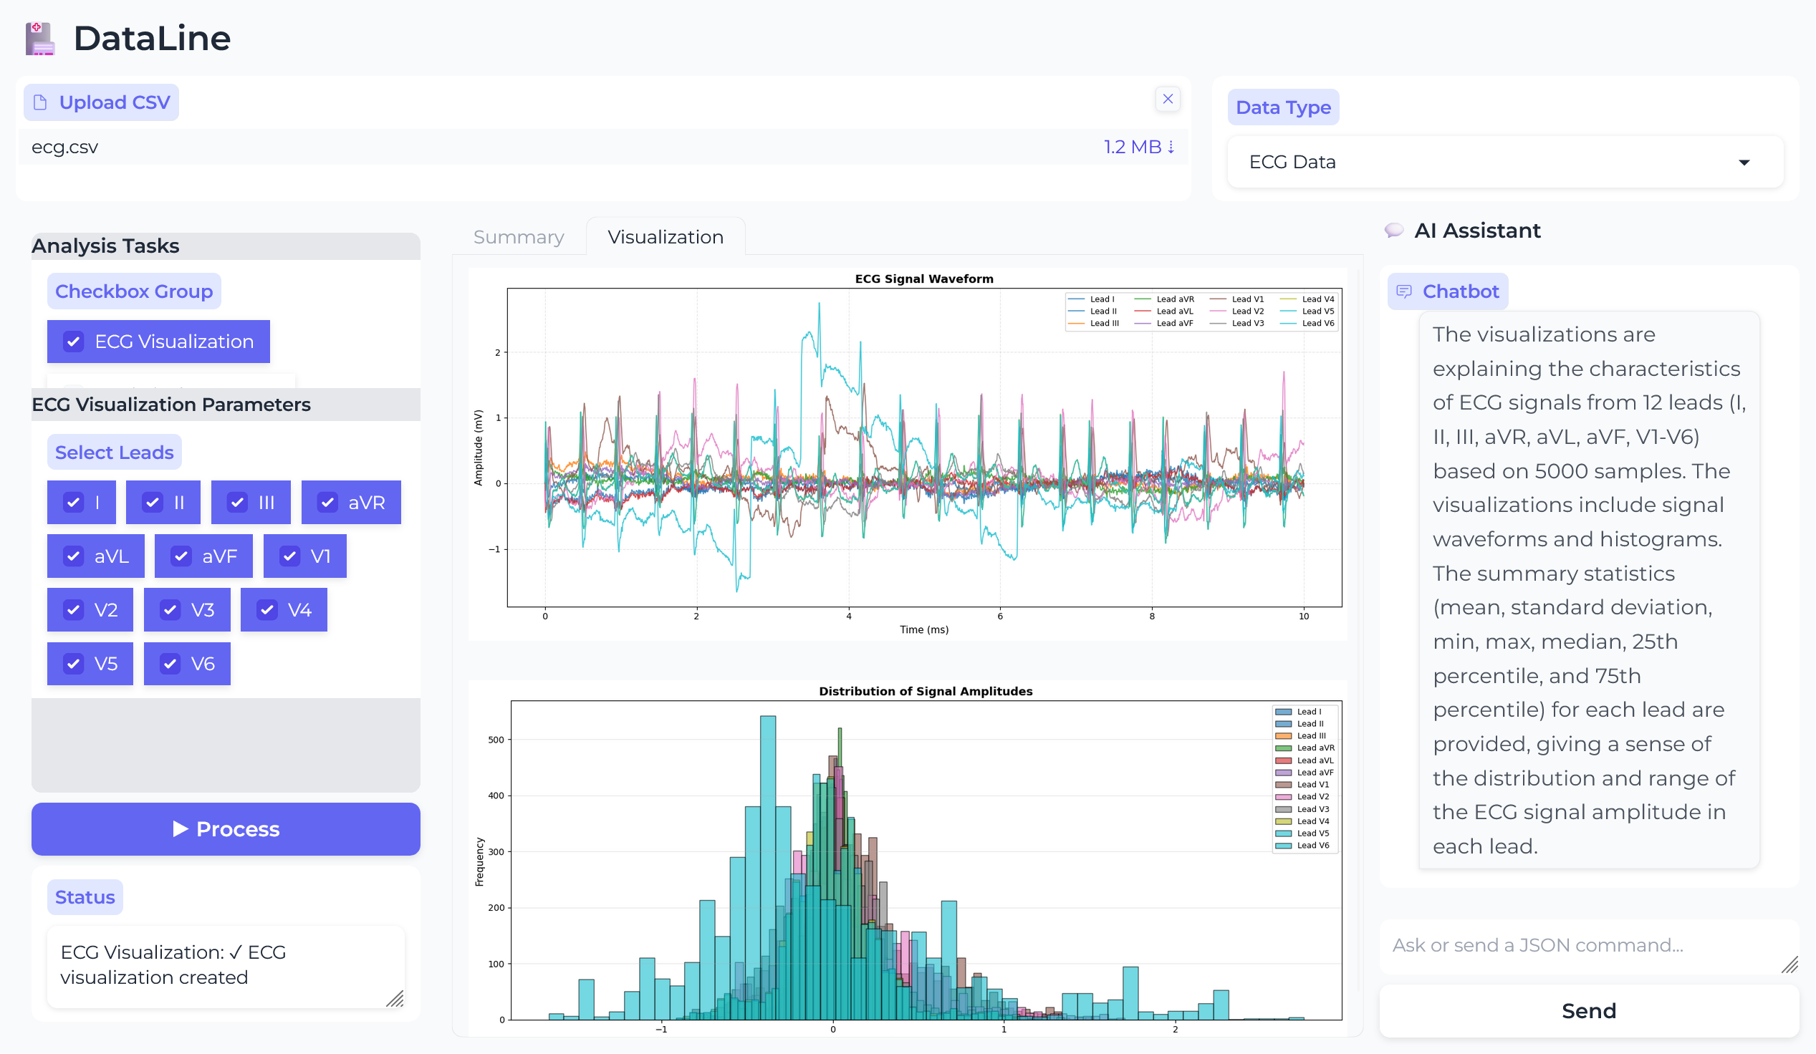Screen dimensions: 1816x1054
Task: Click the DataLine logo icon
Action: point(39,38)
